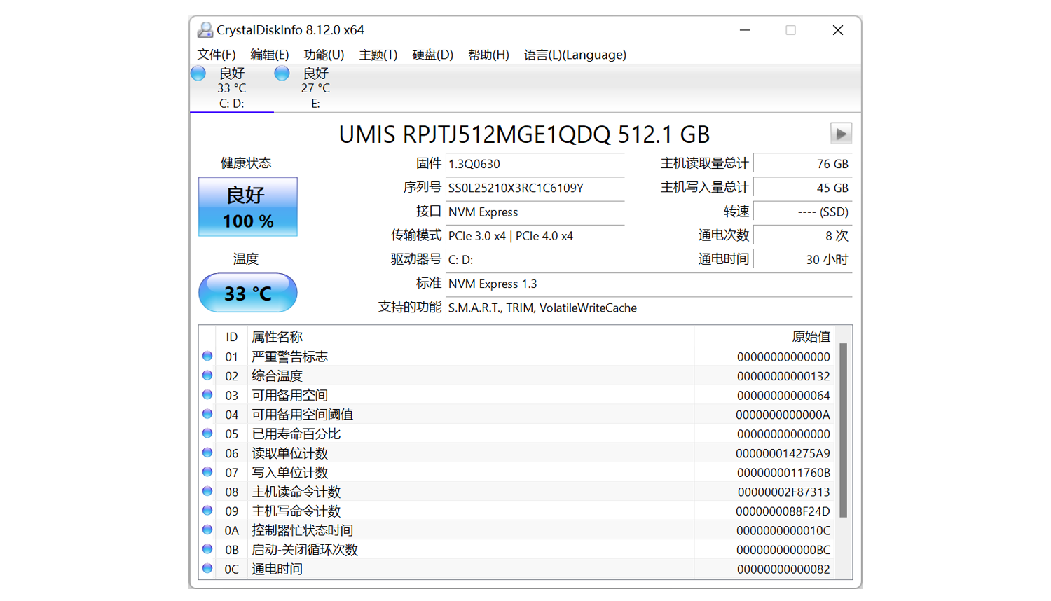
Task: Click the serial number field SS0L25210X3RC1C6109Y
Action: [x=535, y=188]
